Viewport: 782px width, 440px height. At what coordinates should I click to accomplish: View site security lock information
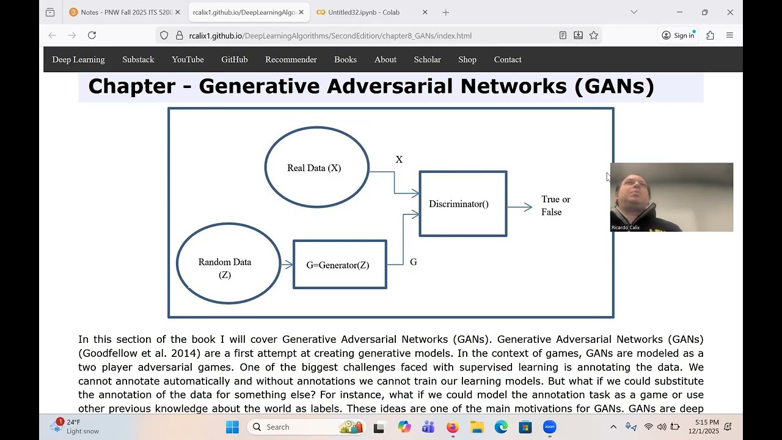tap(179, 35)
